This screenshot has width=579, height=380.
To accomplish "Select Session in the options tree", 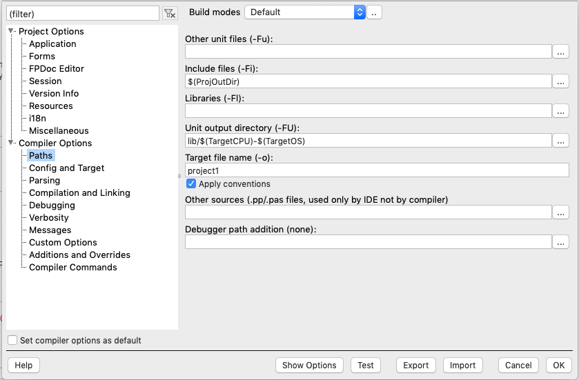I will click(x=46, y=81).
